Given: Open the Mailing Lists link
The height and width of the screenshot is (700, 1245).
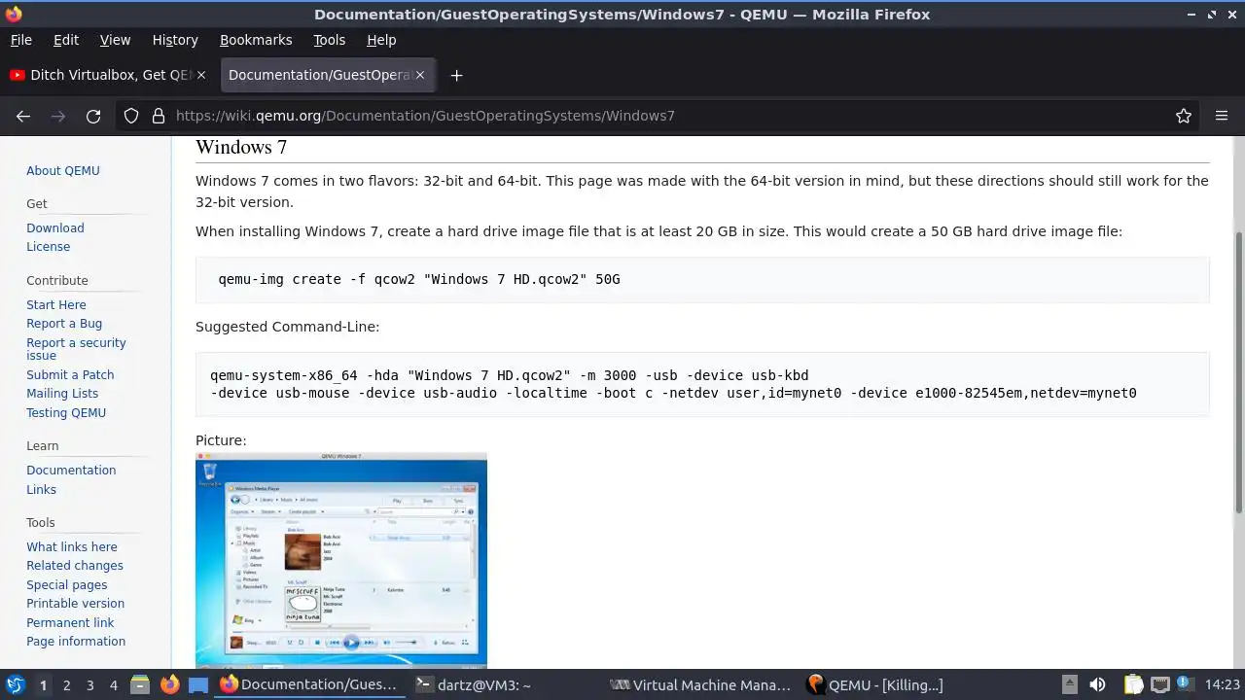Looking at the screenshot, I should pos(62,393).
